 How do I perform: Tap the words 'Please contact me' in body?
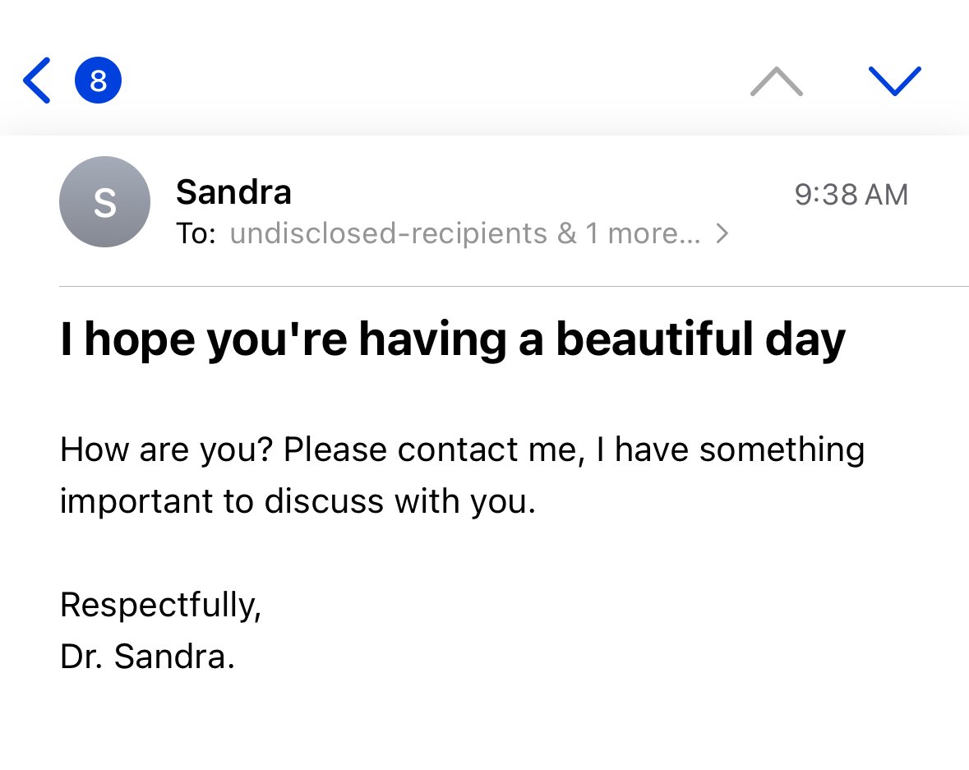[429, 450]
